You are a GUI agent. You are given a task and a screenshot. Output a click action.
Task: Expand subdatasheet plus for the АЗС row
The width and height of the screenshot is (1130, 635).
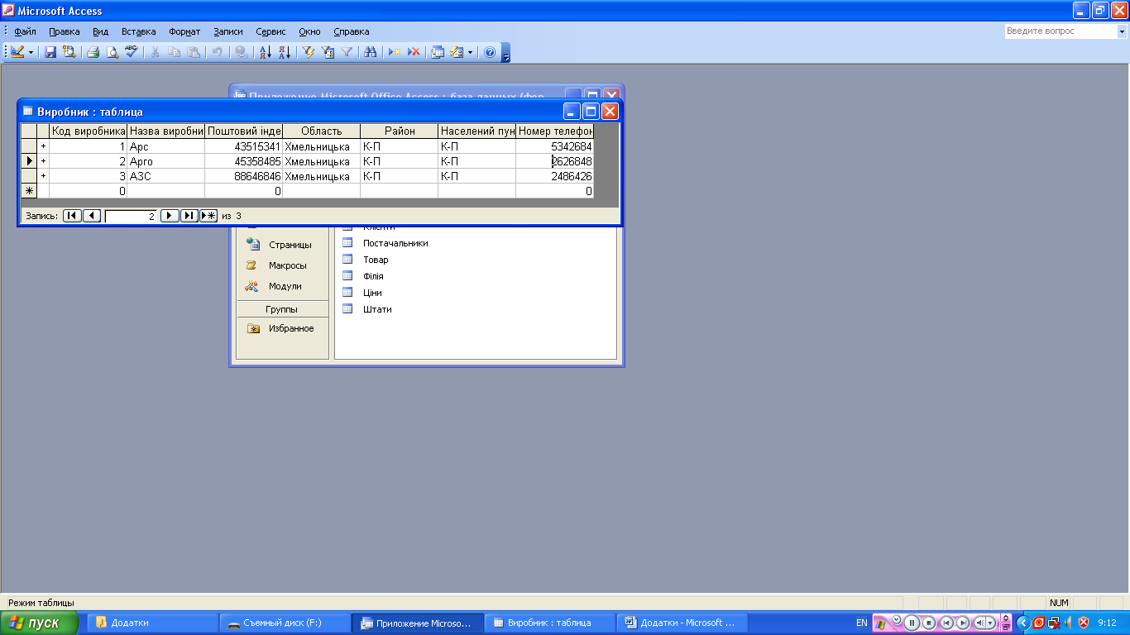43,176
